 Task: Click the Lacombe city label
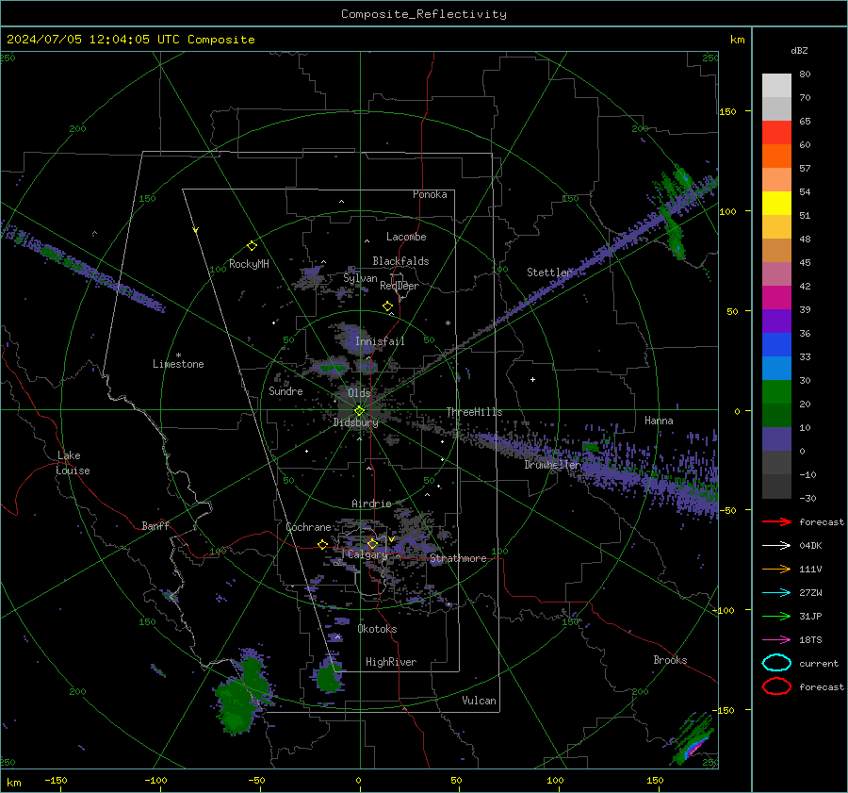click(x=406, y=237)
